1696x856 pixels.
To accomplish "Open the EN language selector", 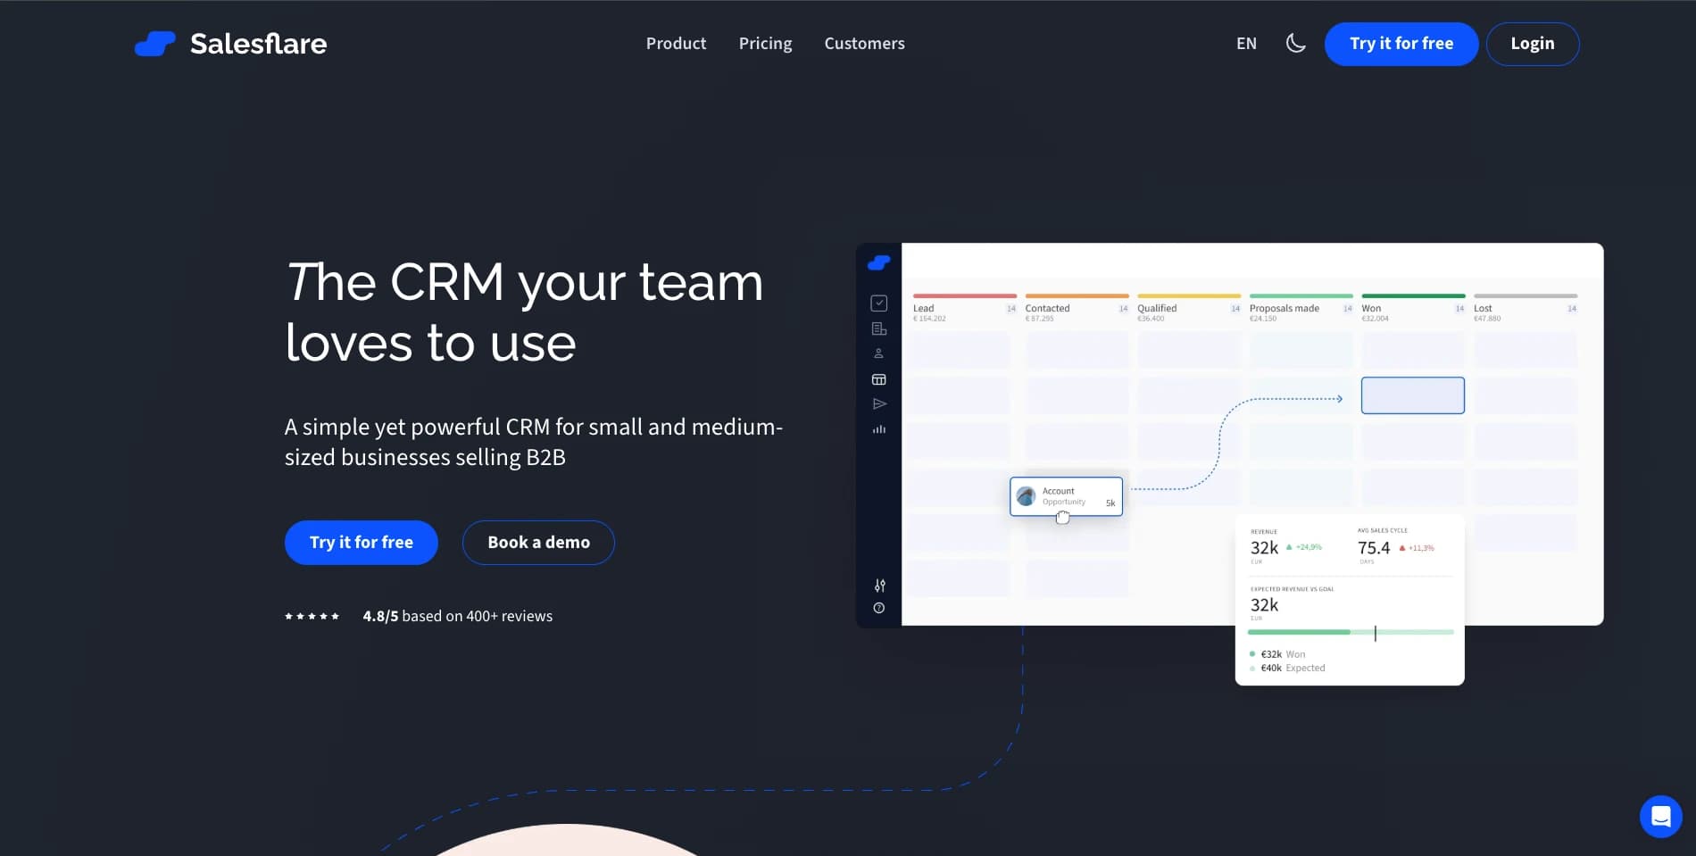I will coord(1245,43).
